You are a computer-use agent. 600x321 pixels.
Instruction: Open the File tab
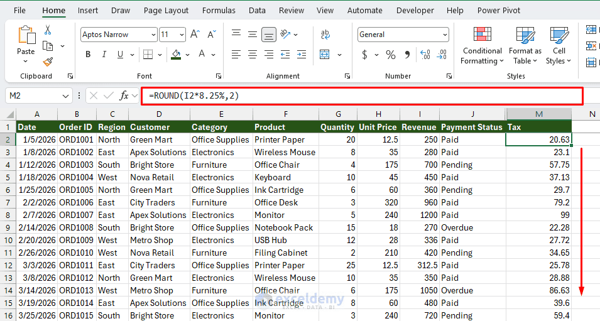[19, 10]
